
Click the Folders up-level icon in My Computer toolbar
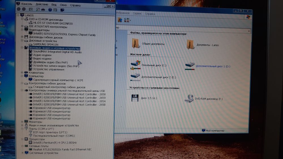[x=120, y=20]
